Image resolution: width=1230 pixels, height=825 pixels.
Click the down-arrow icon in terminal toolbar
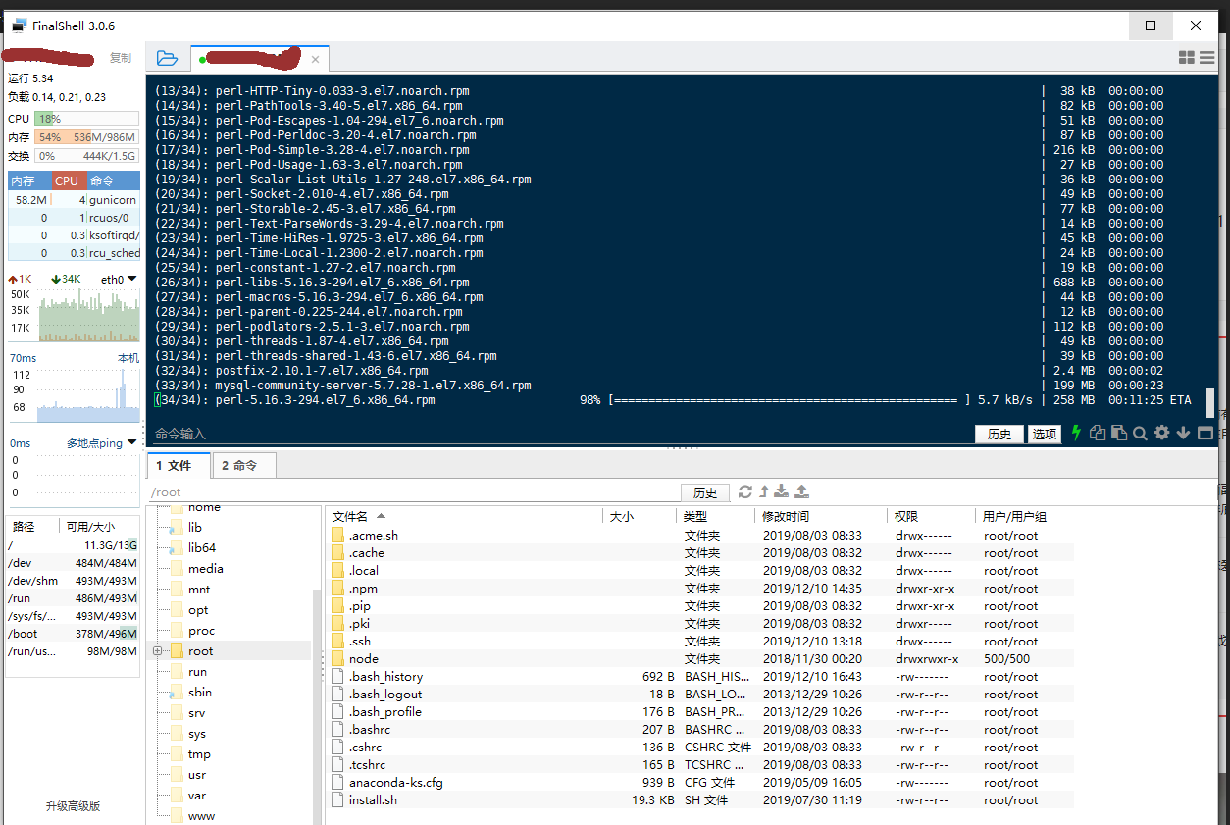click(1184, 433)
